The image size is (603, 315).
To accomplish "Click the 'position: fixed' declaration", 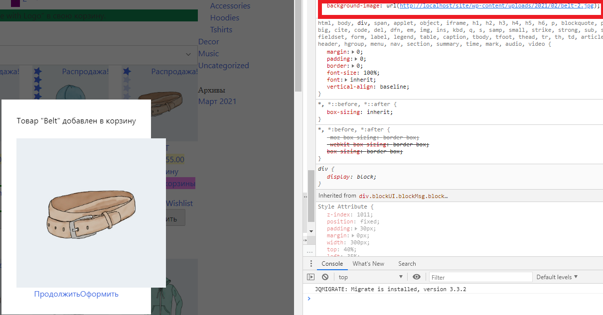I will (353, 221).
